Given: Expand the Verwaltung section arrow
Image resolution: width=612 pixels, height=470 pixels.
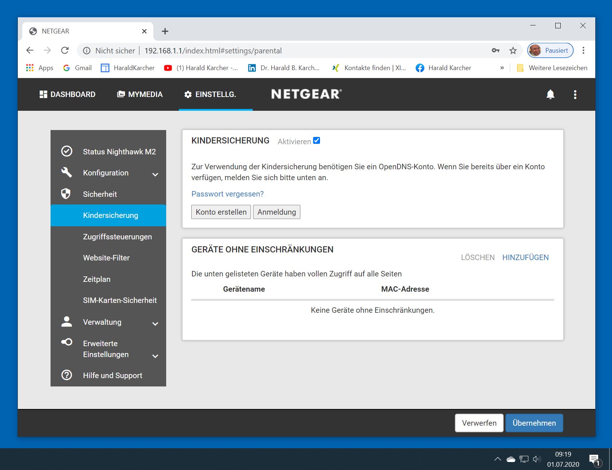Looking at the screenshot, I should 155,324.
